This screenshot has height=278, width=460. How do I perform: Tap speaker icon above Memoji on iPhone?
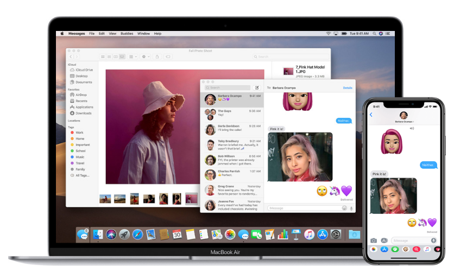click(412, 129)
